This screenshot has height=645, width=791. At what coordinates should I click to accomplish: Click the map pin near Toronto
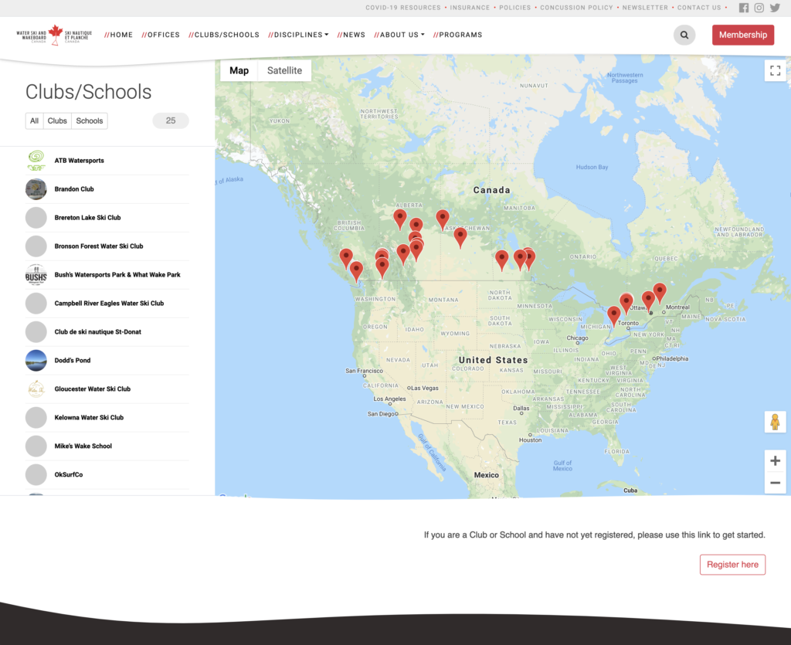[x=614, y=315]
